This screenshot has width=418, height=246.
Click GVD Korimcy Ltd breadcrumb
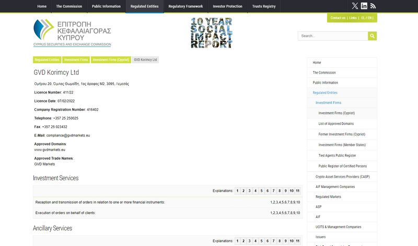tap(145, 60)
